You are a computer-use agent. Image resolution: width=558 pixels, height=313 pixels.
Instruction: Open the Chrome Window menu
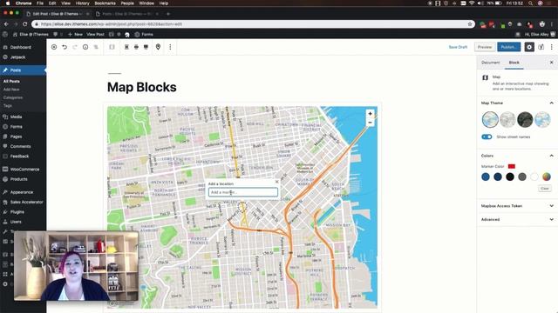tap(146, 3)
